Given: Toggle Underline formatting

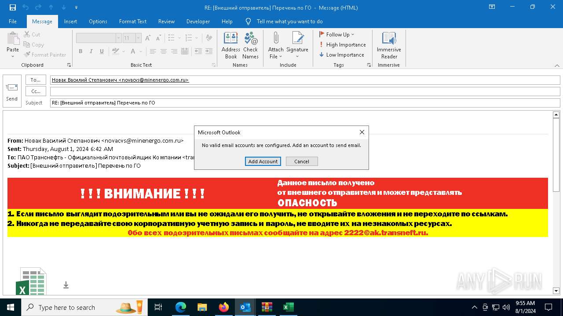Looking at the screenshot, I should coord(102,51).
